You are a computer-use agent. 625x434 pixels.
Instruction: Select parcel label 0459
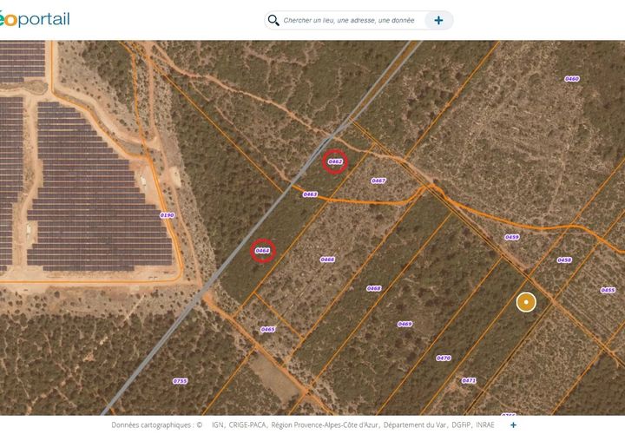[512, 237]
